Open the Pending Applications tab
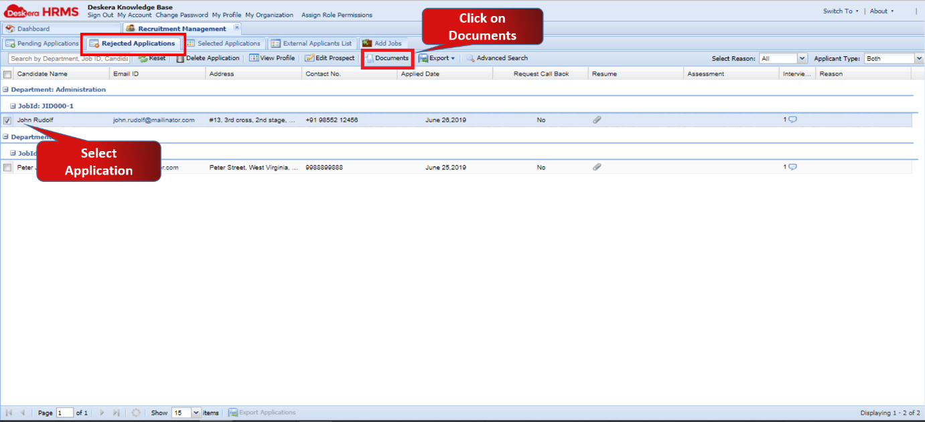 (x=42, y=43)
